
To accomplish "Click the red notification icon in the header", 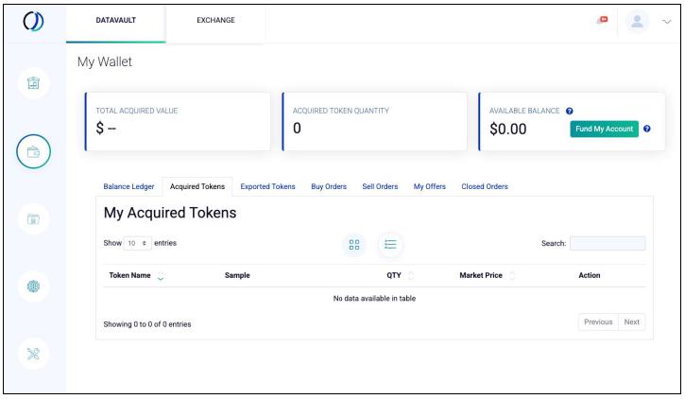I will pos(601,20).
